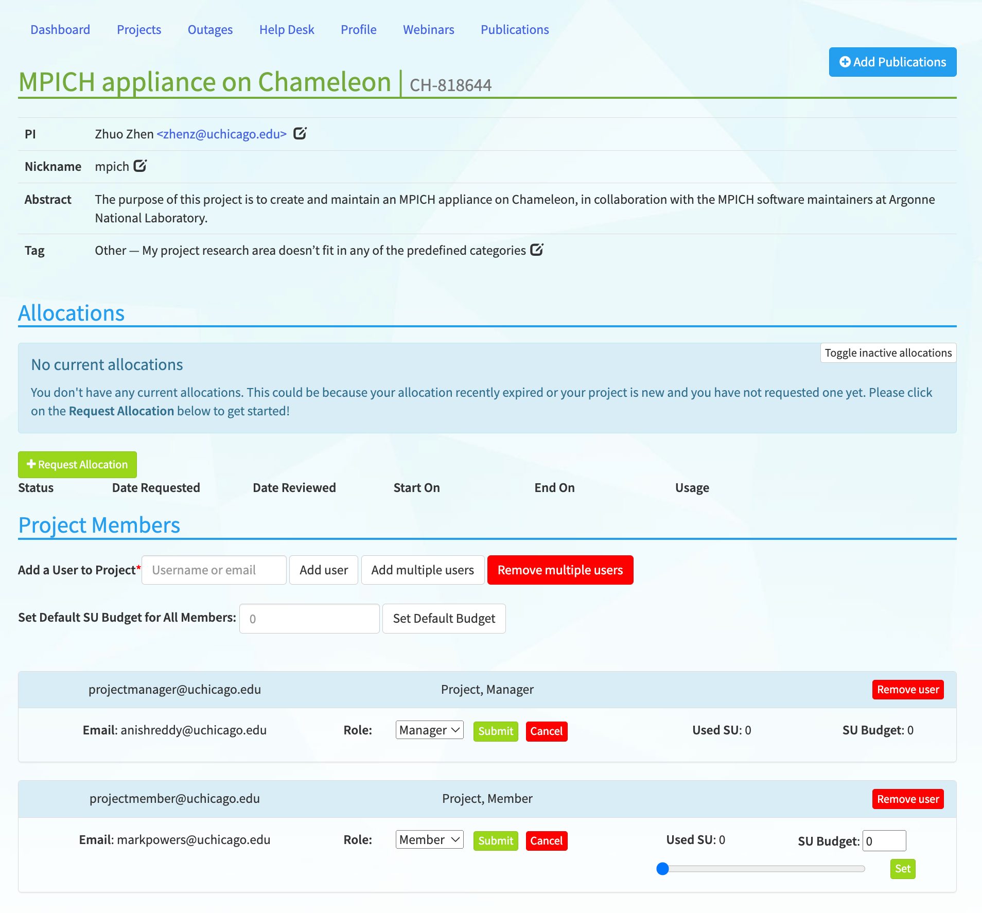982x913 pixels.
Task: Open the Webinars page
Action: point(428,30)
